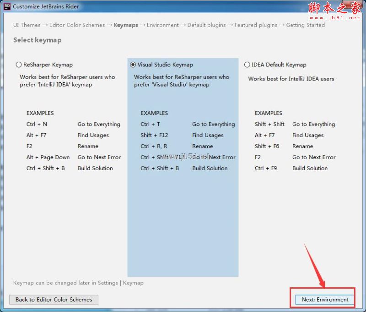
Task: Click the Default plugins breadcrumb step
Action: point(207,25)
